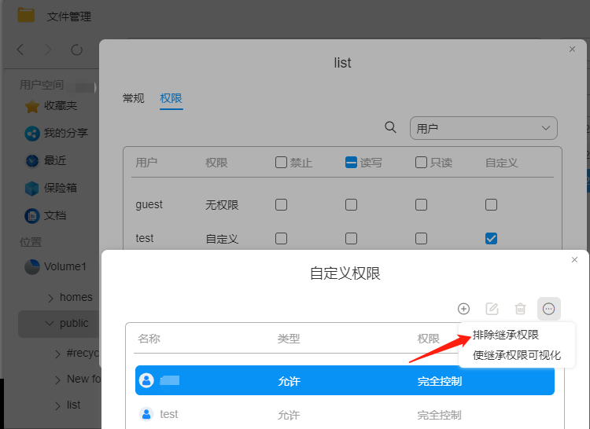Open Volume1 in sidebar
Image resolution: width=590 pixels, height=429 pixels.
[65, 266]
